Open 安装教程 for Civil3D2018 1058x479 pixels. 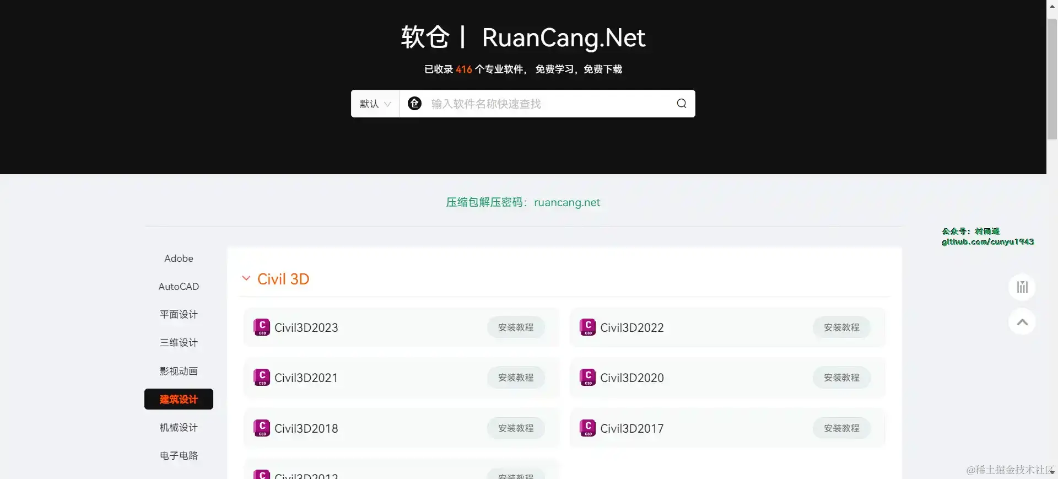516,428
